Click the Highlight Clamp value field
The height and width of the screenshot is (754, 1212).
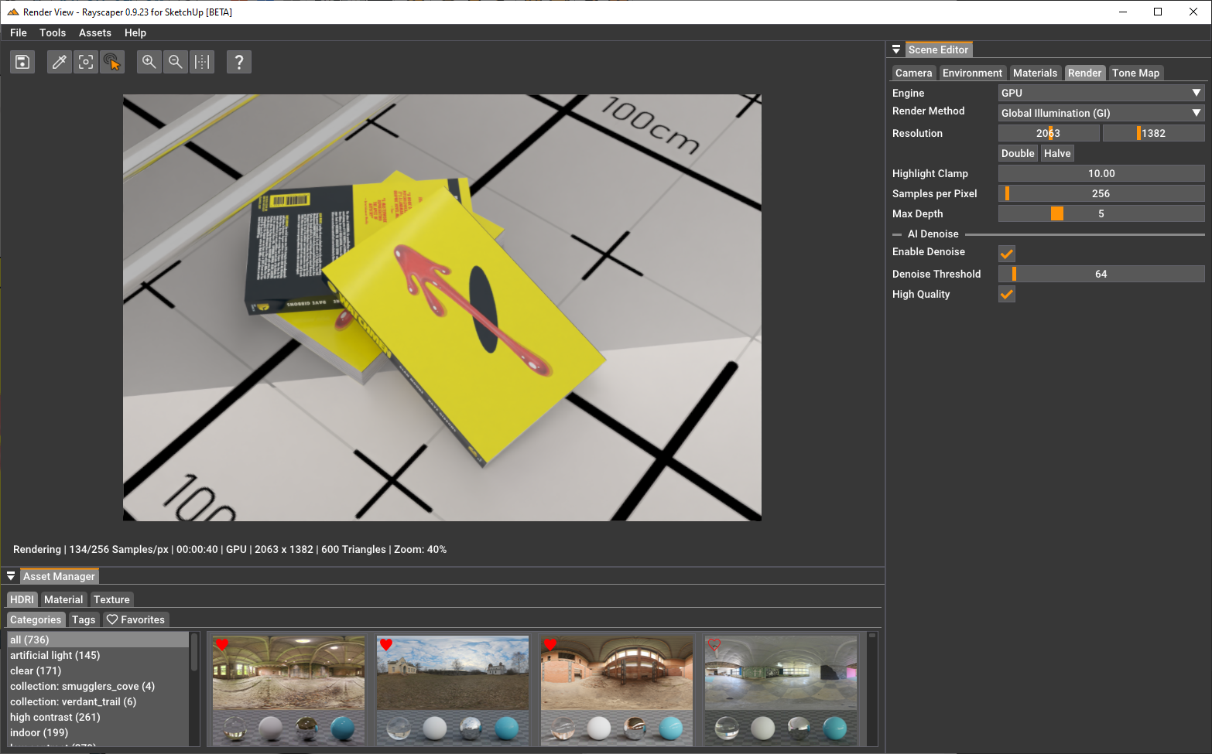click(1101, 173)
